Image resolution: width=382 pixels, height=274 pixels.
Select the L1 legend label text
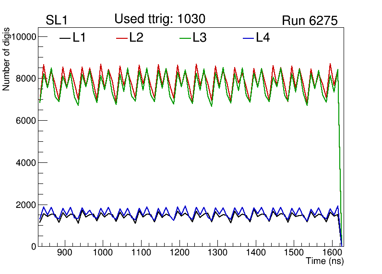point(79,38)
